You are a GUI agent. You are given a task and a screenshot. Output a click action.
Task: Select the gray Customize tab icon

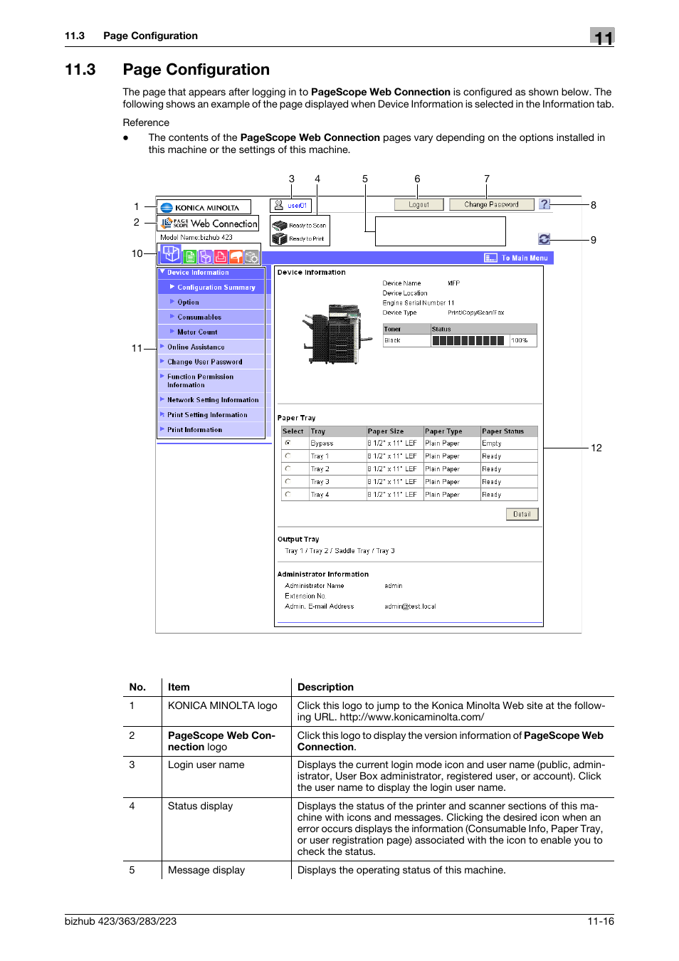pyautogui.click(x=251, y=257)
